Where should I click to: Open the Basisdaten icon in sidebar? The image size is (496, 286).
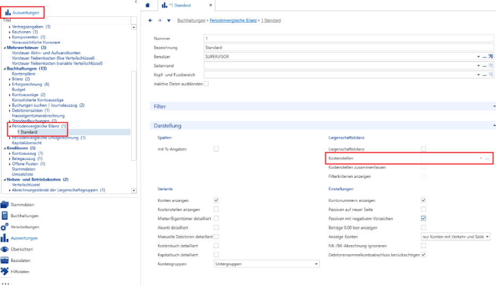[x=4, y=261]
